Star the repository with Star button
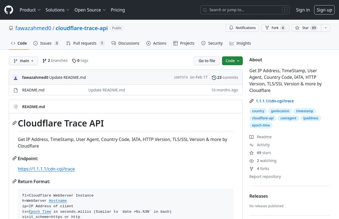Image resolution: width=339 pixels, height=219 pixels. tap(306, 28)
